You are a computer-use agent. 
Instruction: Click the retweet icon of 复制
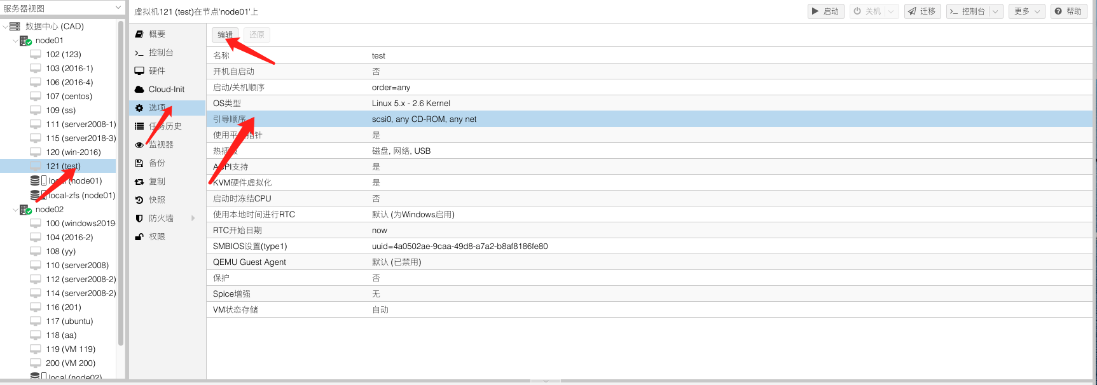[x=139, y=182]
